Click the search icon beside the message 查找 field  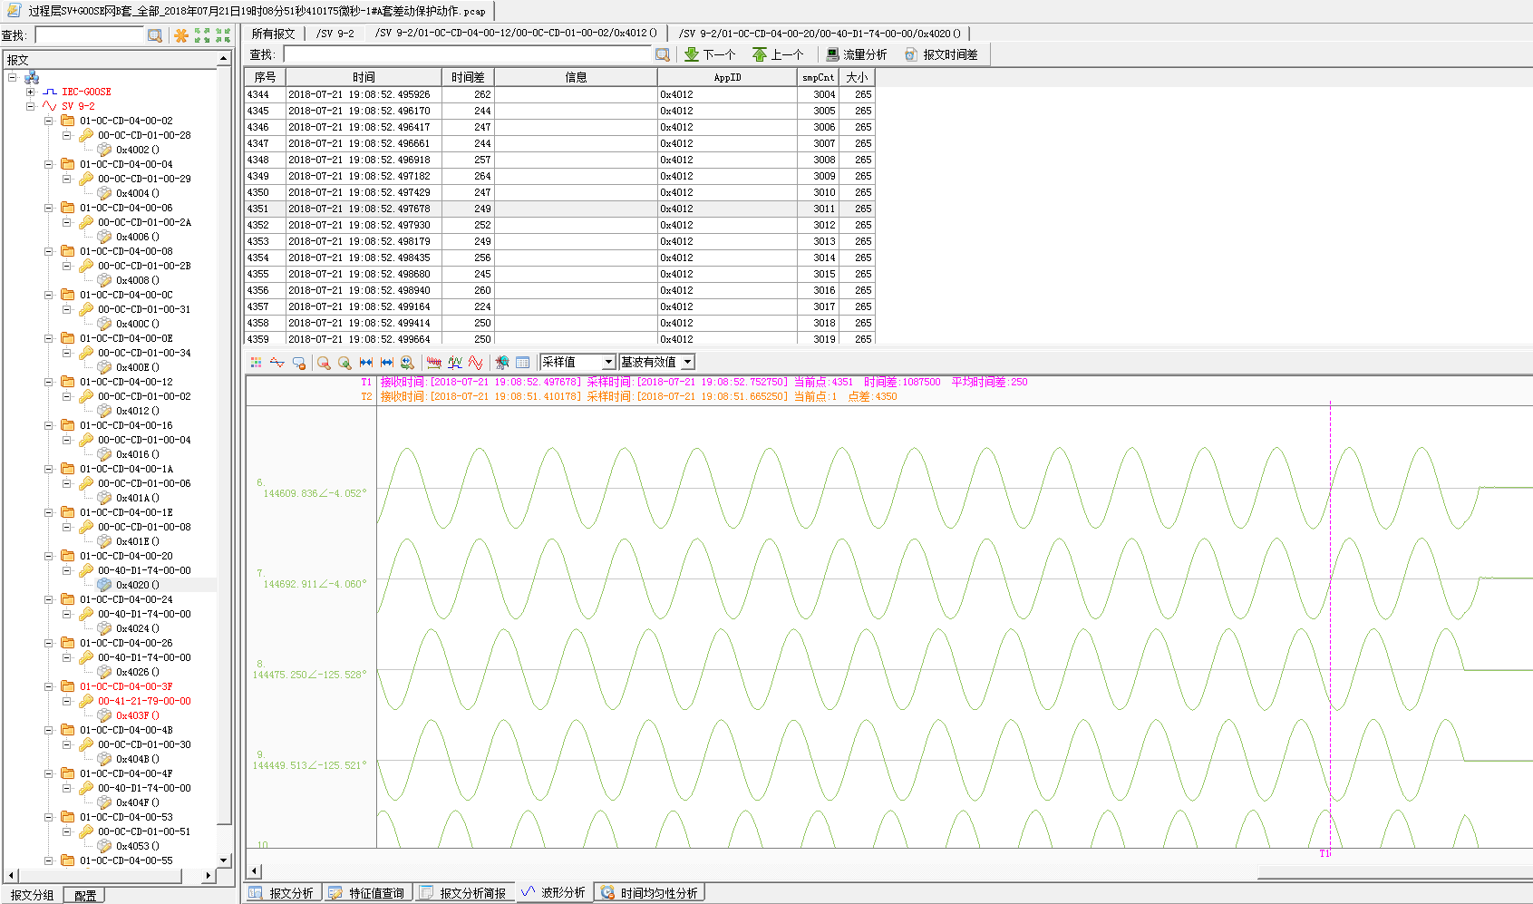pos(663,54)
